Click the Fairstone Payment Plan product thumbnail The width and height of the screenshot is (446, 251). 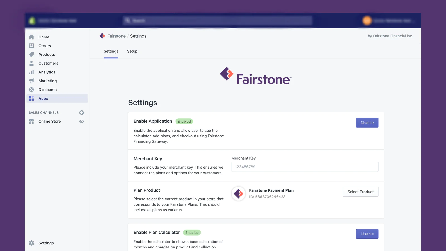pyautogui.click(x=239, y=193)
